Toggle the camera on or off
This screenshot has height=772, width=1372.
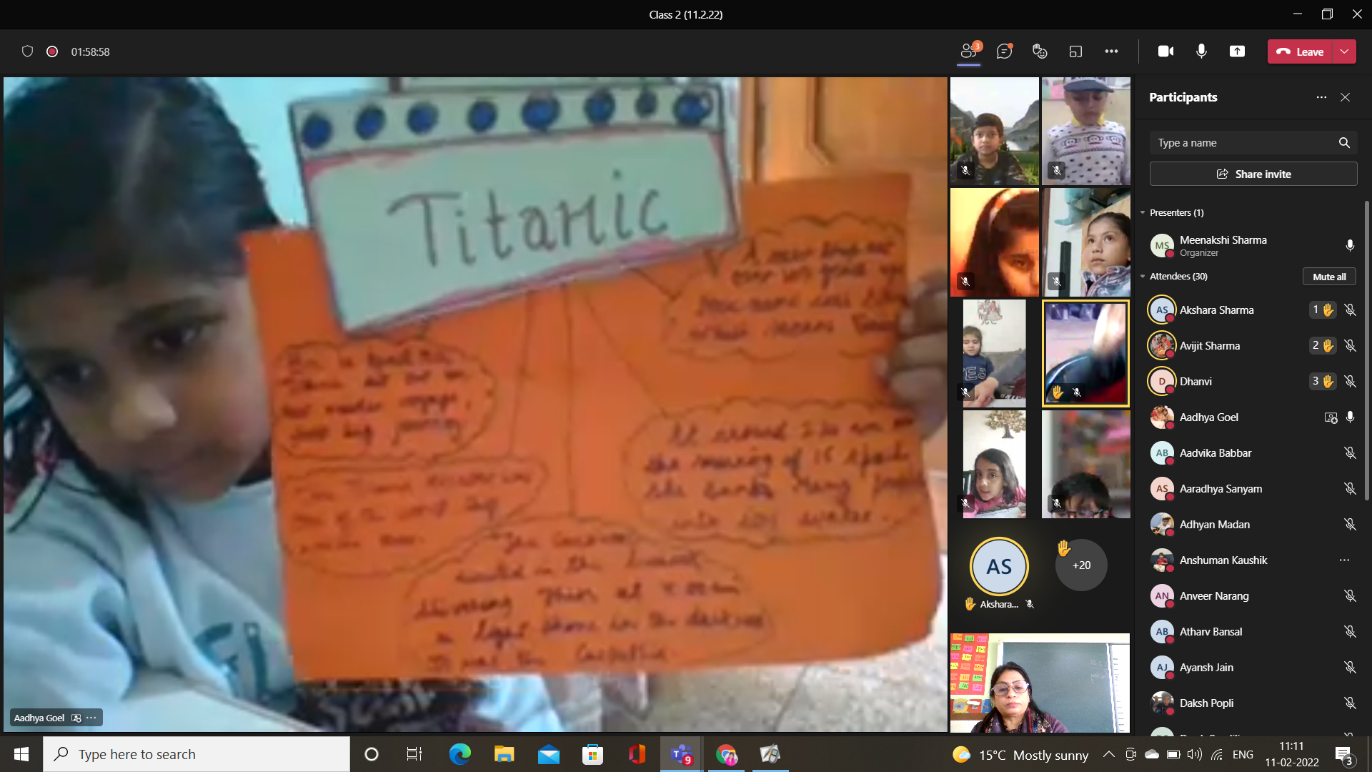click(x=1165, y=51)
